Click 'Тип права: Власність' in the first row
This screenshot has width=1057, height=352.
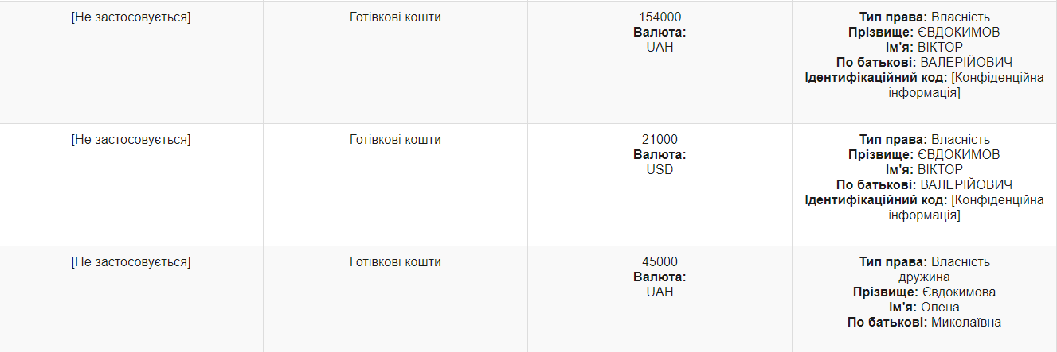click(x=924, y=17)
